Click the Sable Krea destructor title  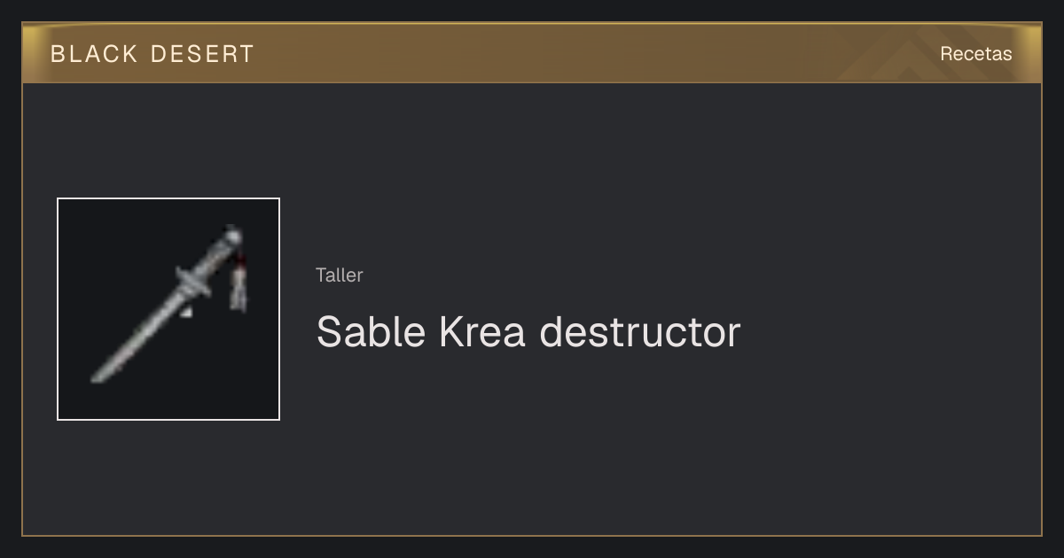[x=528, y=332]
